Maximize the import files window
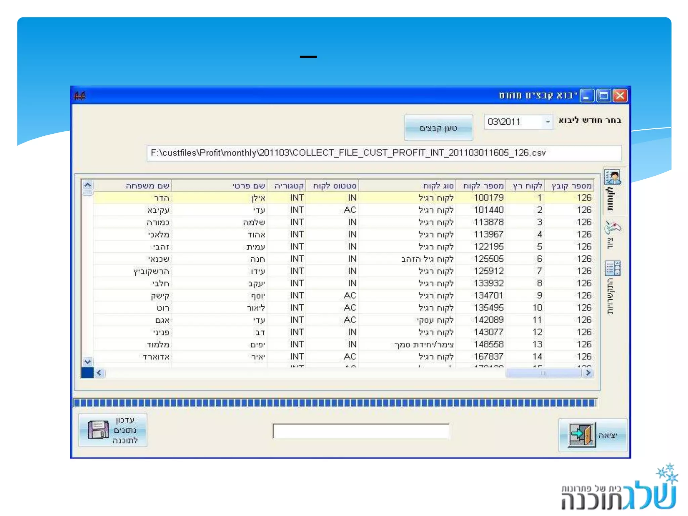This screenshot has height=516, width=688. [603, 96]
